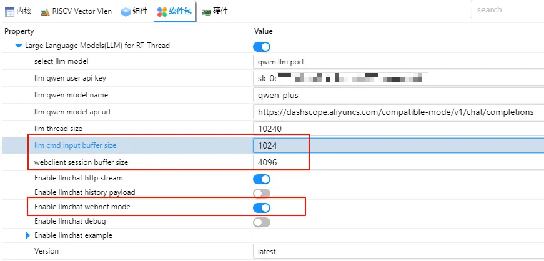Open the Version dropdown showing latest
Screen dimensions: 544x261
click(398, 251)
